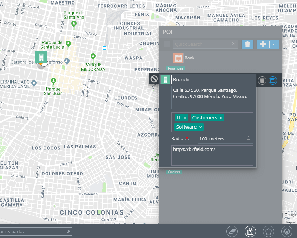Image resolution: width=297 pixels, height=238 pixels.
Task: Click the LOS COCOS map label
Action: point(46,148)
